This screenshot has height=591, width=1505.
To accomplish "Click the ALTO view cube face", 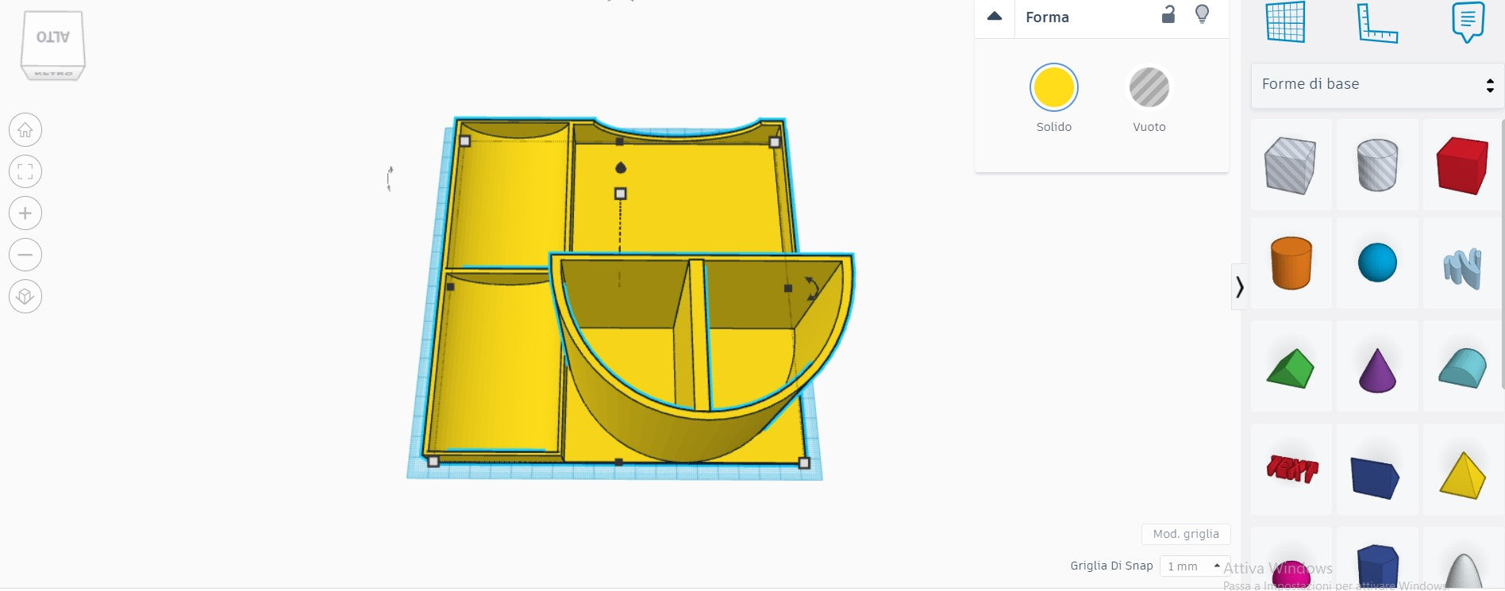I will click(53, 38).
